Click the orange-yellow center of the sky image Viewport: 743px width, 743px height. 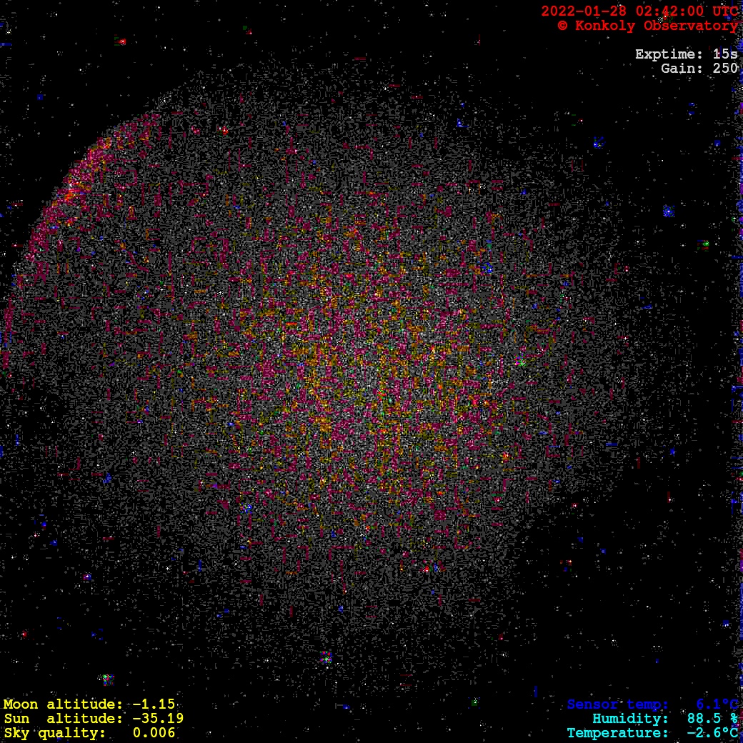pyautogui.click(x=371, y=371)
